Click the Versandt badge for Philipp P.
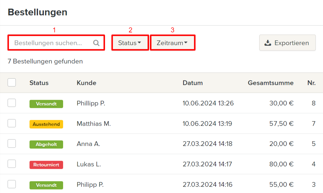The image size is (323, 193). pyautogui.click(x=46, y=185)
